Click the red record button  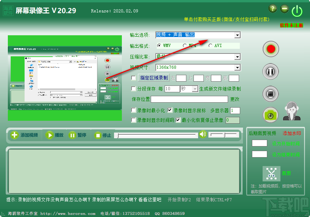[x=271, y=49]
